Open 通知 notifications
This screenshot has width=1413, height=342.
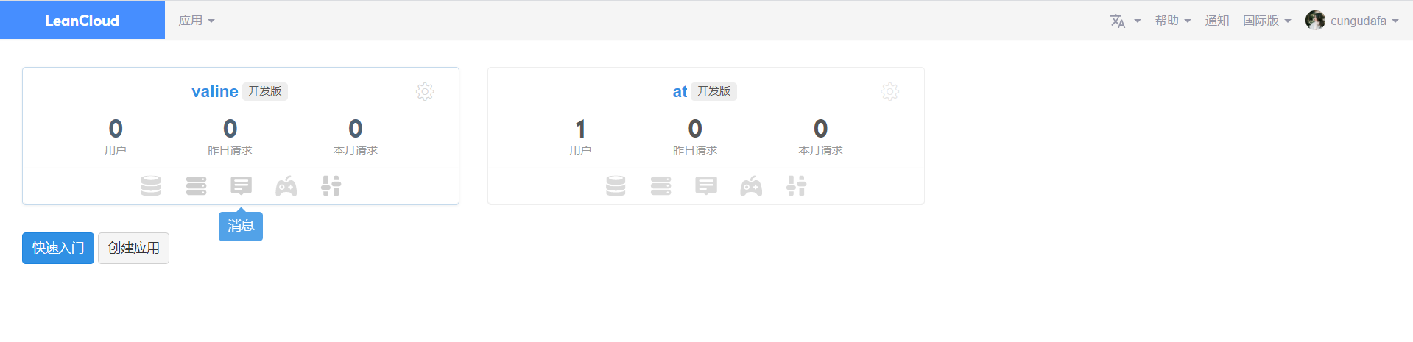pyautogui.click(x=1217, y=21)
